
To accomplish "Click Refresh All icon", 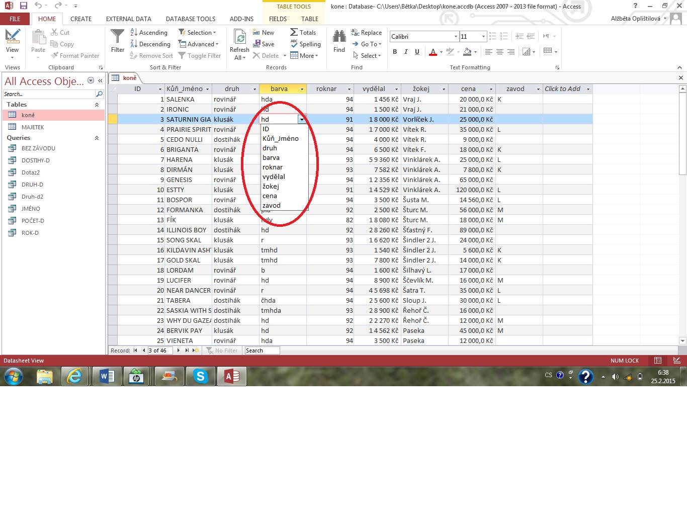I will point(239,44).
